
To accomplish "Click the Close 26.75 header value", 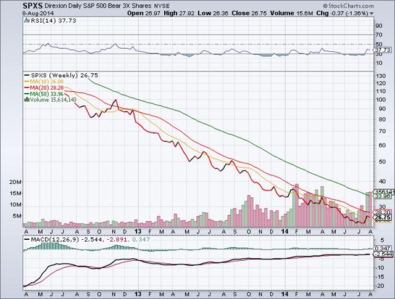I will 249,14.
